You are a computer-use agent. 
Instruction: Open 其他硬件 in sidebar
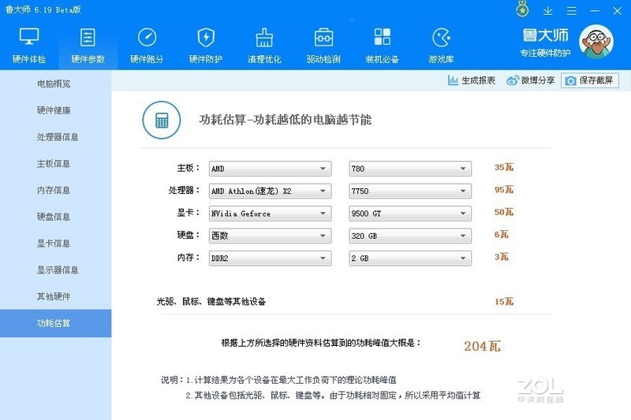click(54, 296)
